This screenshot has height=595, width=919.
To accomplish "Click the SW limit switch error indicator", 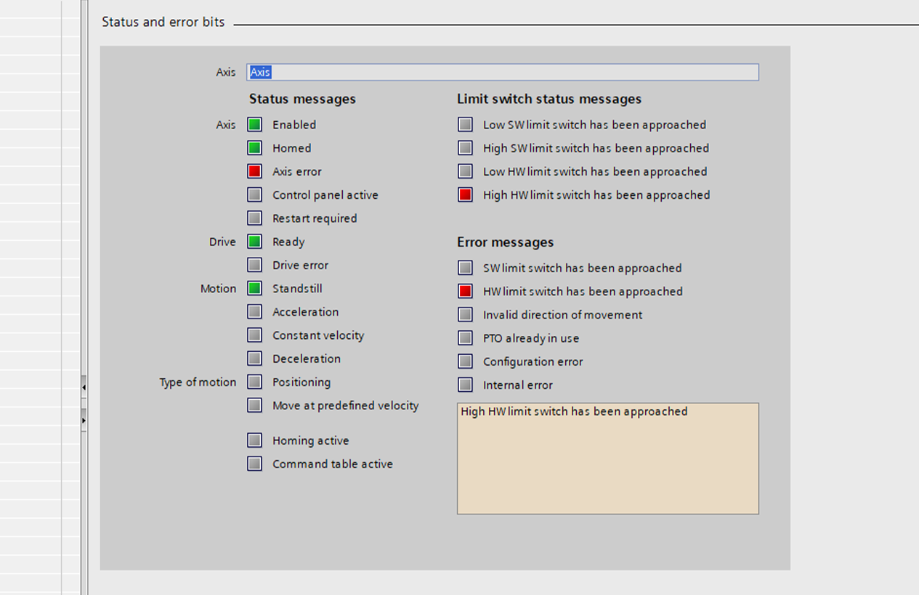I will [x=465, y=268].
